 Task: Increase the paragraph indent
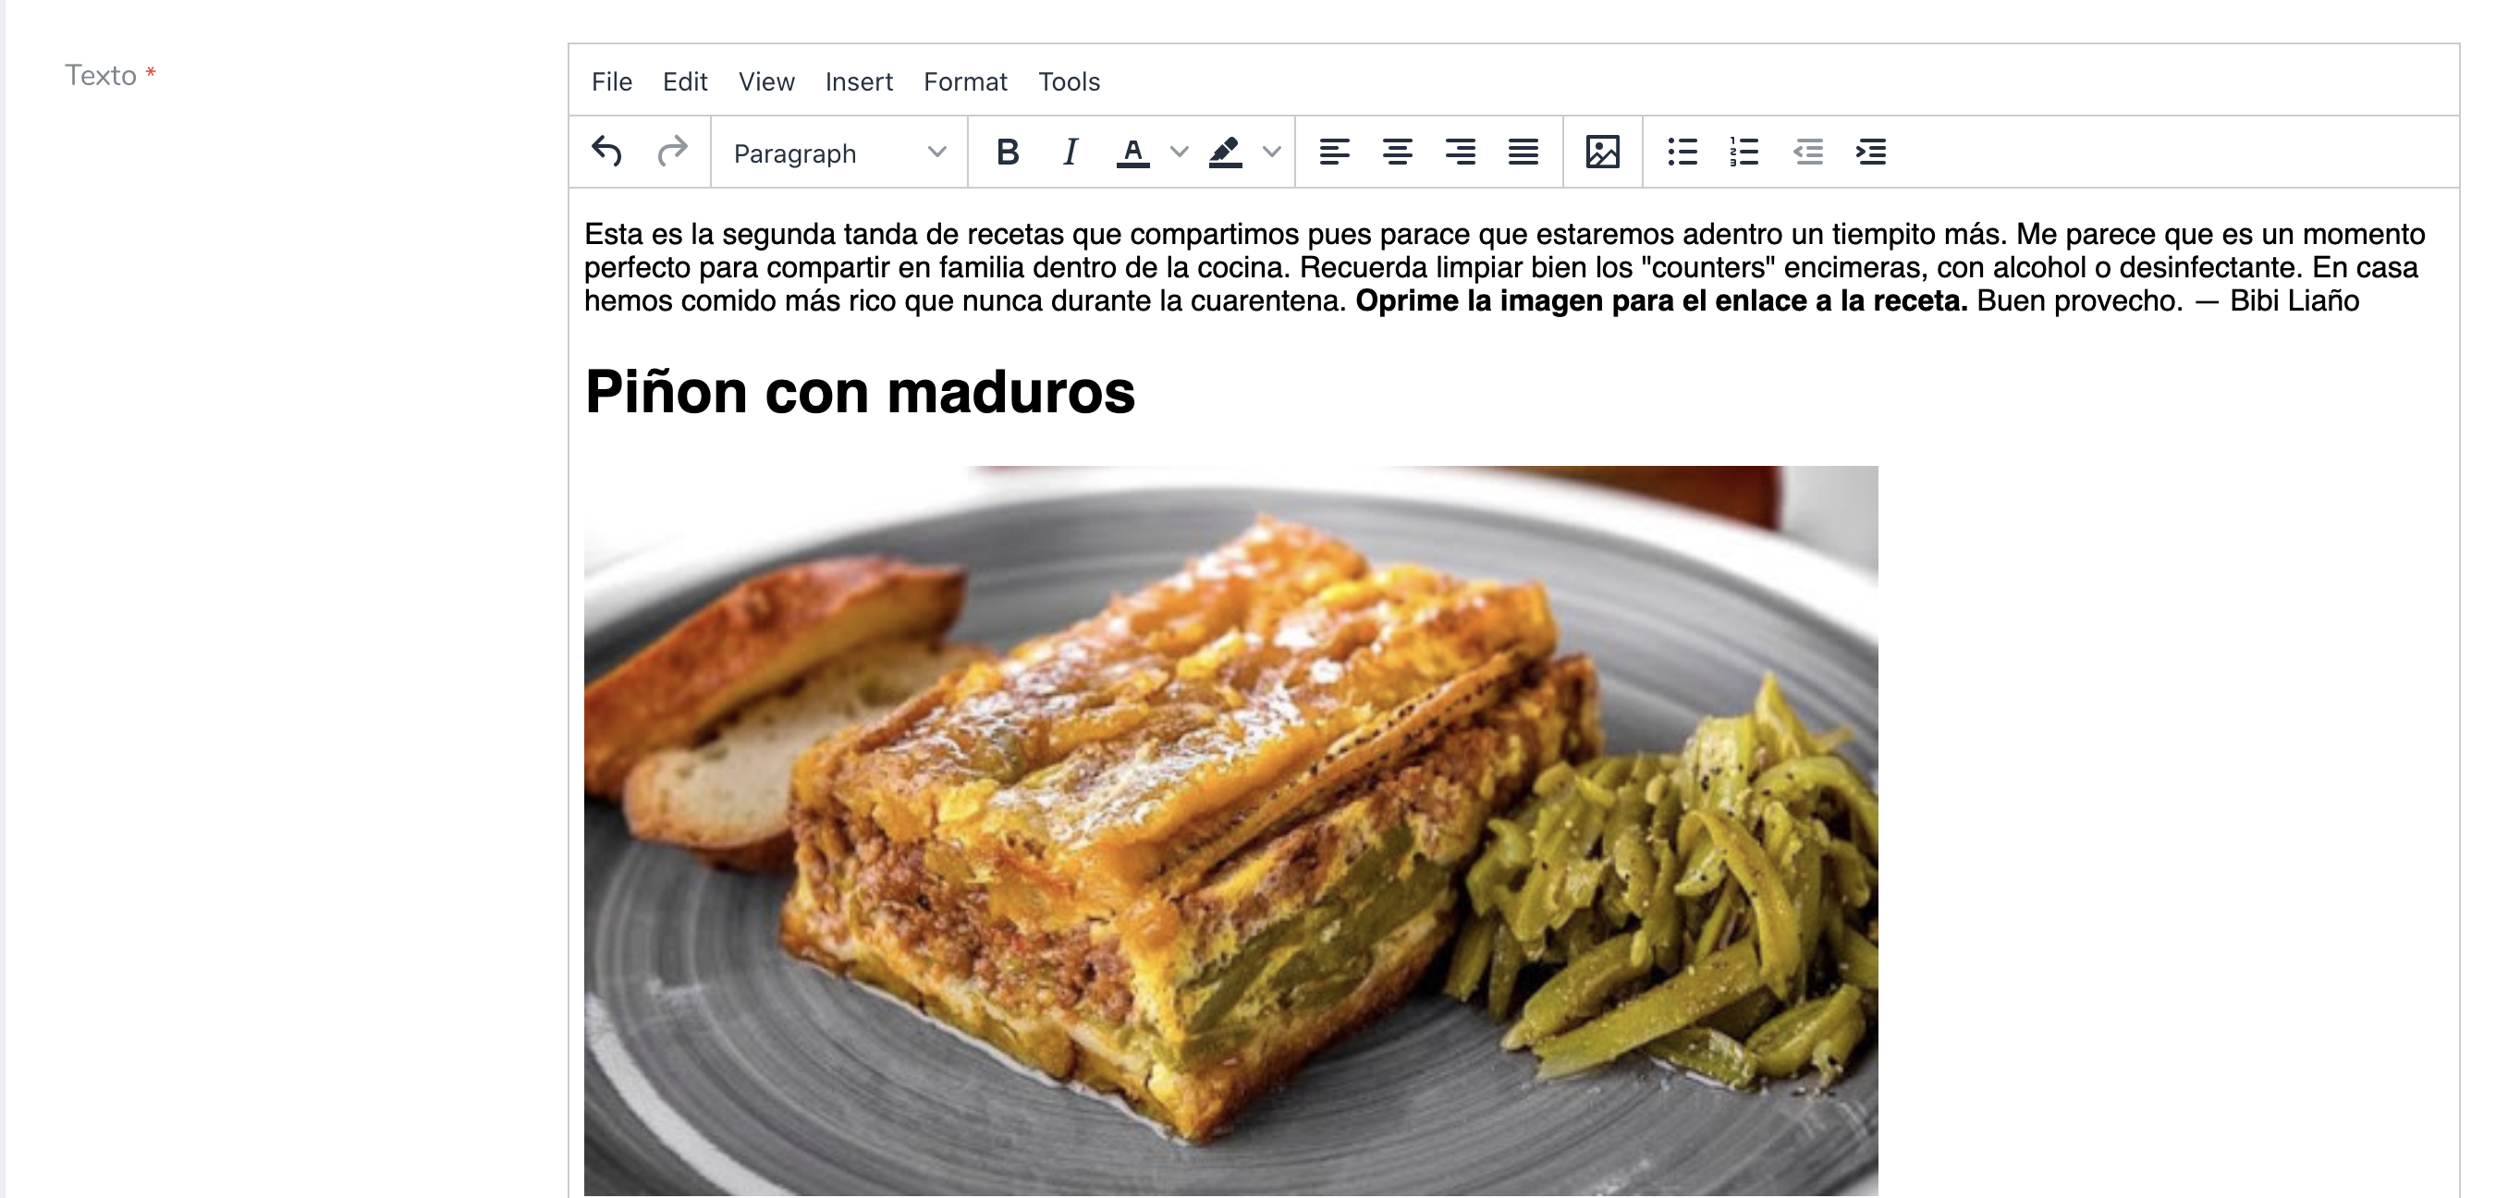tap(1871, 153)
